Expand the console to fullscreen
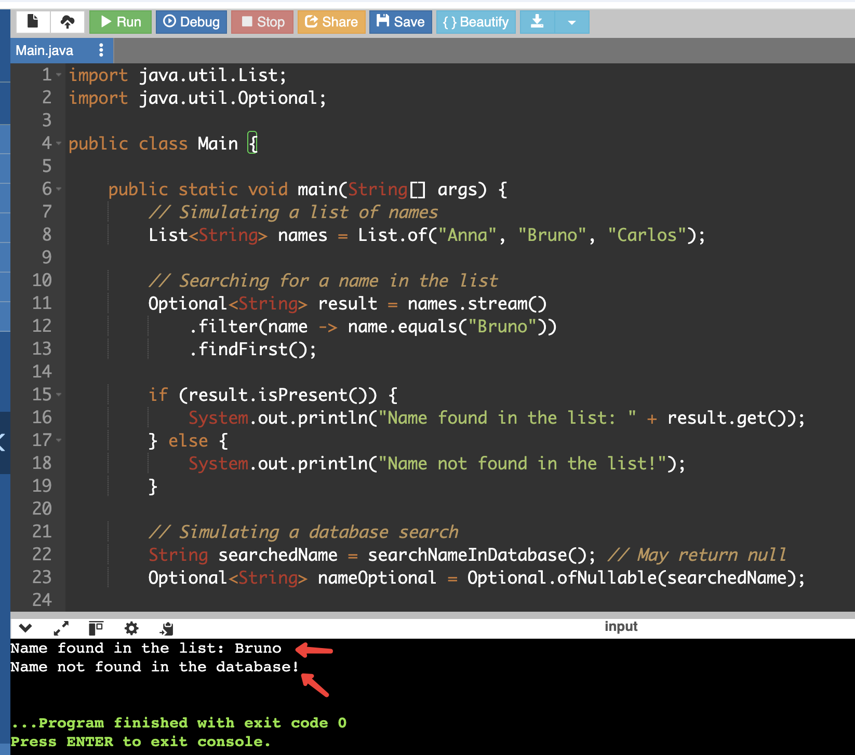This screenshot has height=755, width=855. click(61, 628)
